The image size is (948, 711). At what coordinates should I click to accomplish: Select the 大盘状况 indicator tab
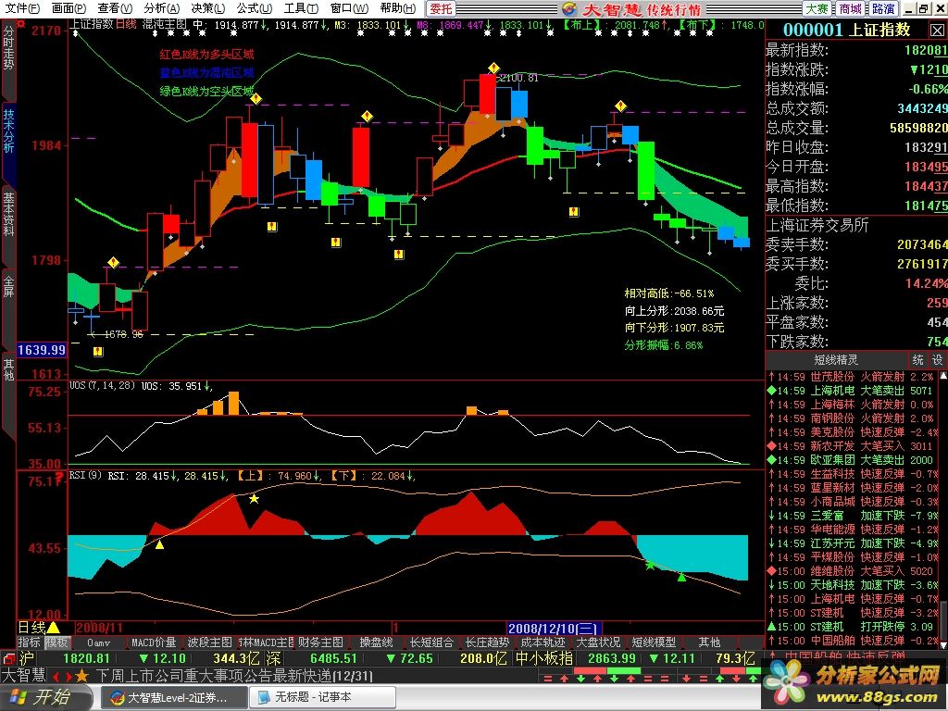pos(598,642)
